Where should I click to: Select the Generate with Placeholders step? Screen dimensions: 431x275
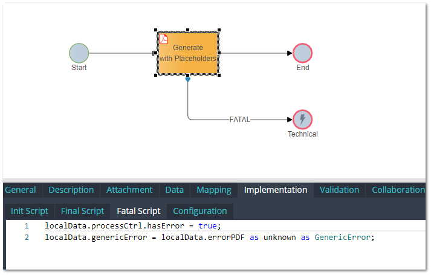(x=188, y=53)
